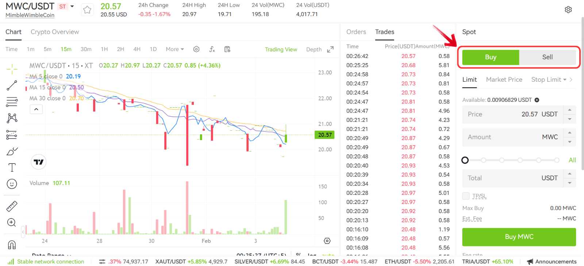This screenshot has height=266, width=584.
Task: Switch to the Chart tab
Action: 14,32
